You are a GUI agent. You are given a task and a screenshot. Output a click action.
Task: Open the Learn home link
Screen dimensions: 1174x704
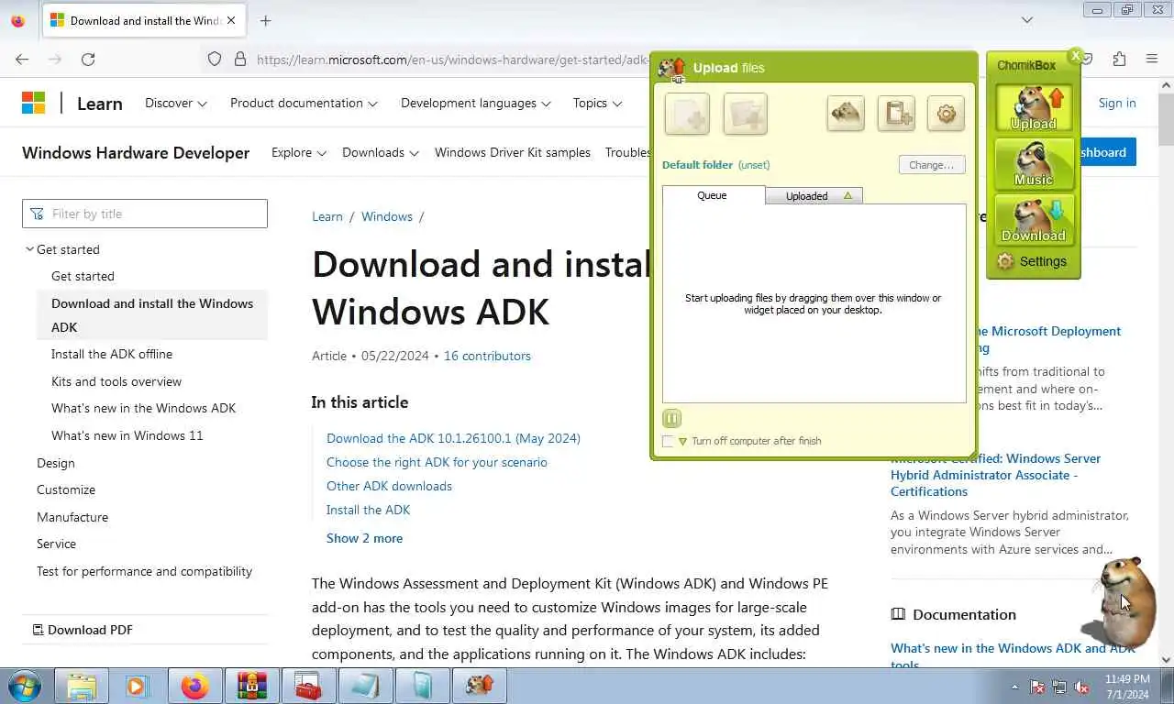pyautogui.click(x=100, y=104)
